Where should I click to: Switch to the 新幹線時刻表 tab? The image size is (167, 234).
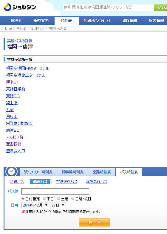pos(72,172)
